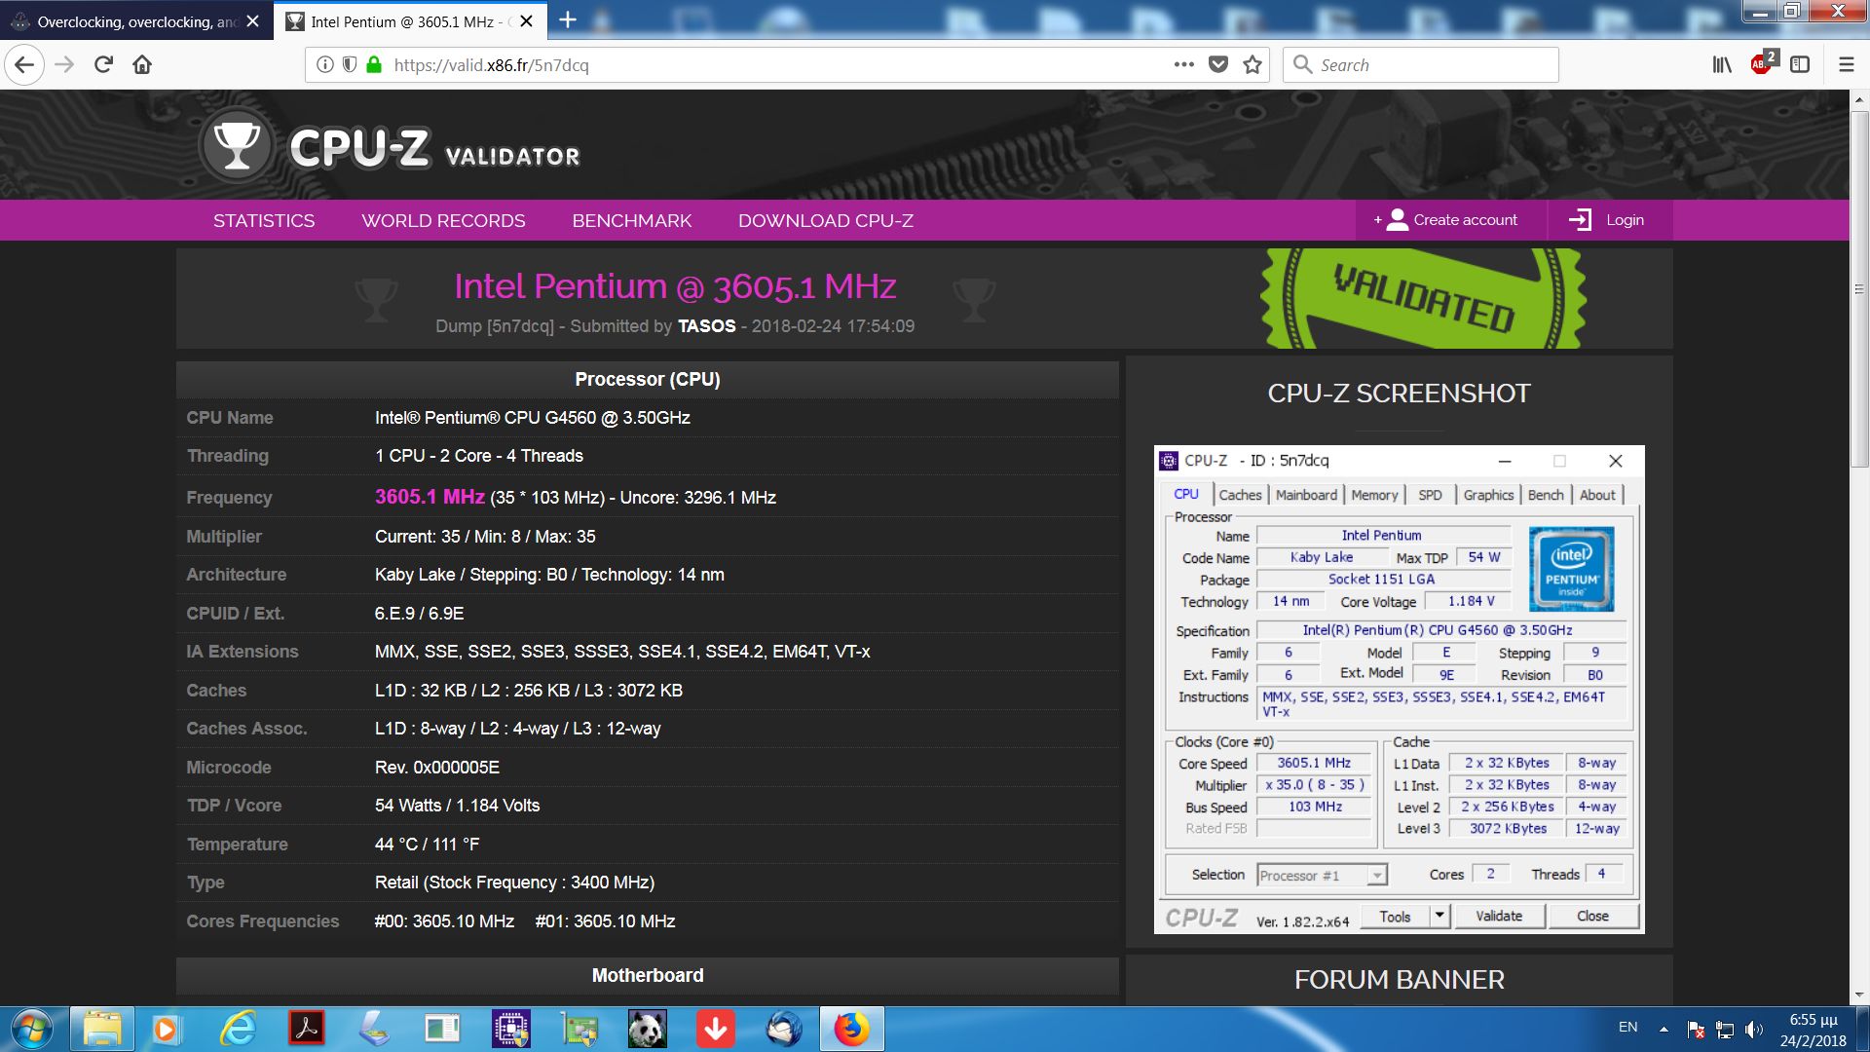Screen dimensions: 1870x1052
Task: Click the Tools dropdown arrow in CPU-Z
Action: [x=1440, y=916]
